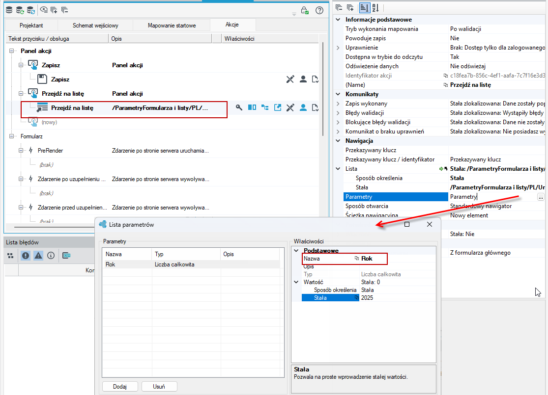Collapse the Formularz tree node
548x395 pixels.
tap(11, 136)
